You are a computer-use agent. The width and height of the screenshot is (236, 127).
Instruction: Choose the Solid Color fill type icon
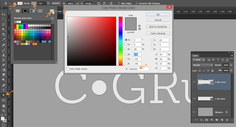pyautogui.click(x=25, y=11)
